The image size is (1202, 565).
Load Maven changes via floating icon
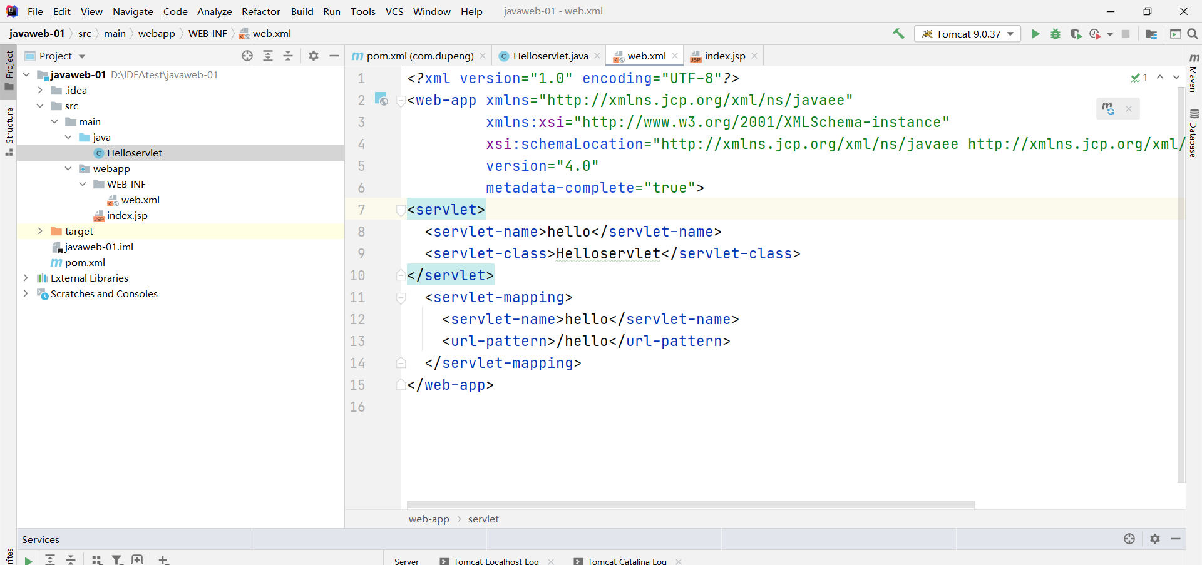[x=1108, y=109]
